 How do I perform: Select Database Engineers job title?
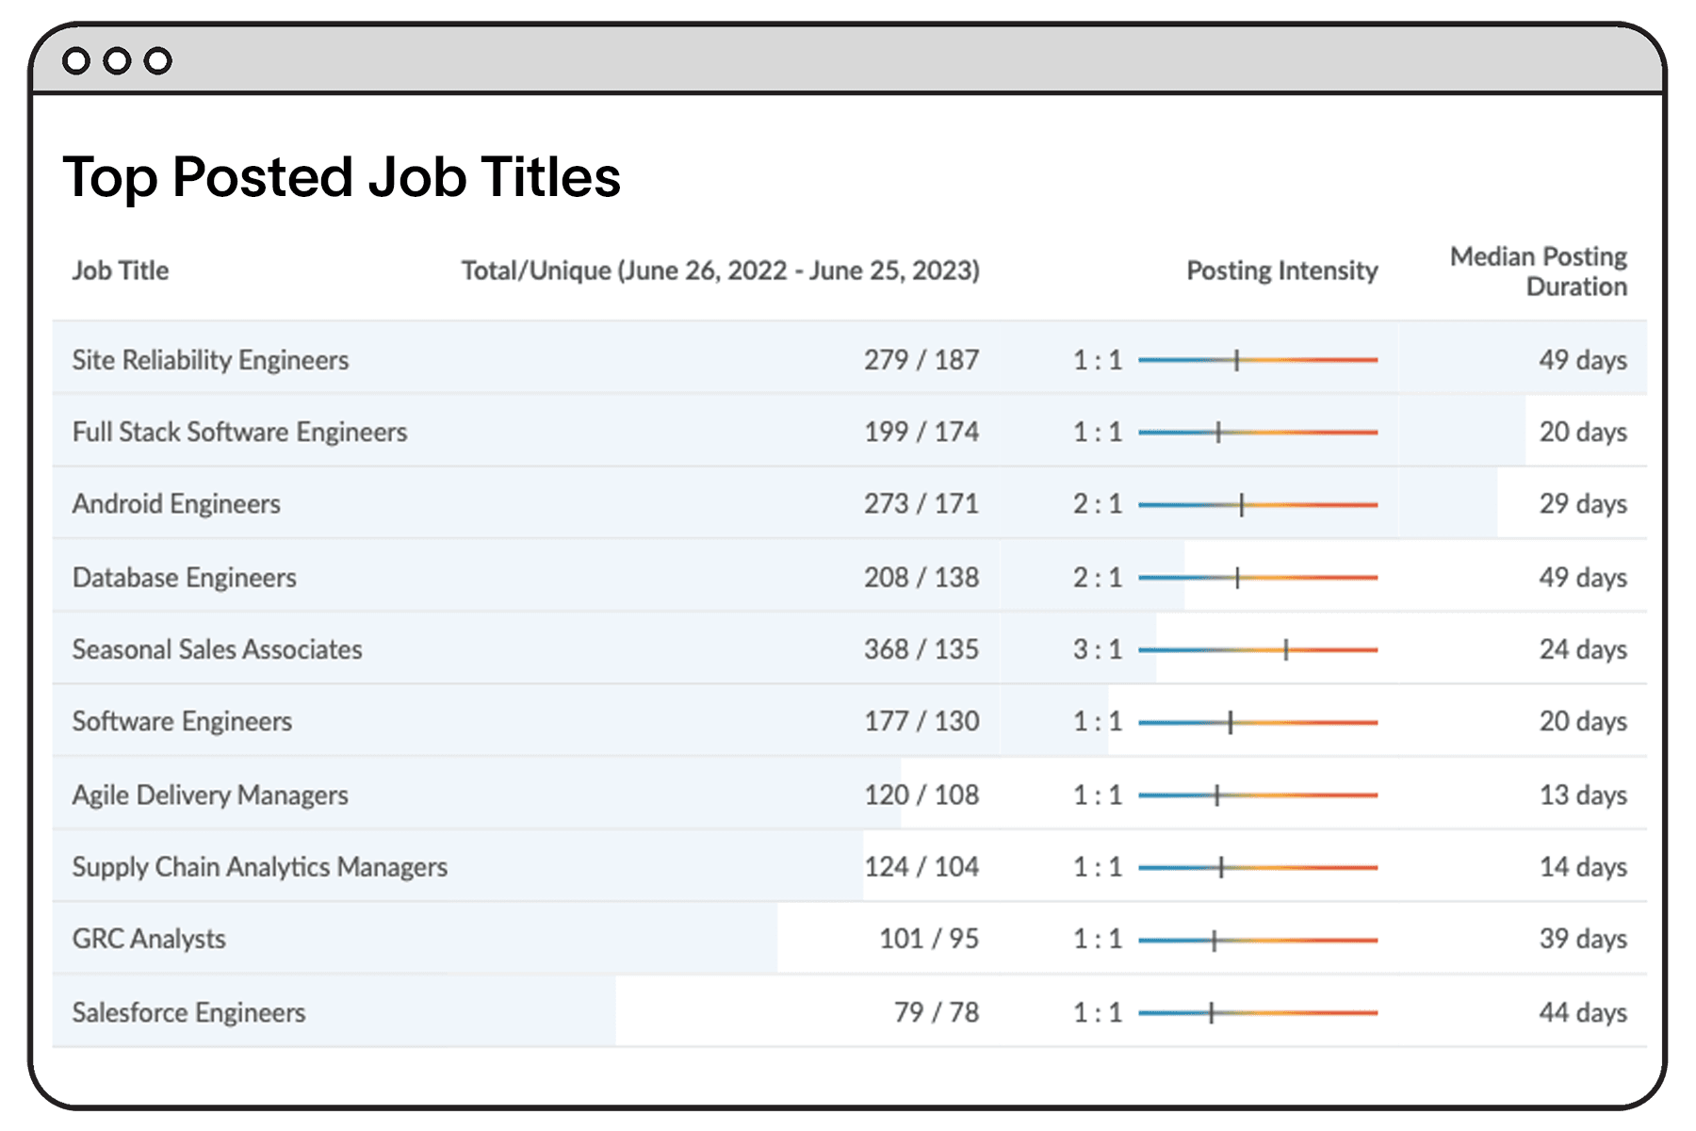[185, 577]
